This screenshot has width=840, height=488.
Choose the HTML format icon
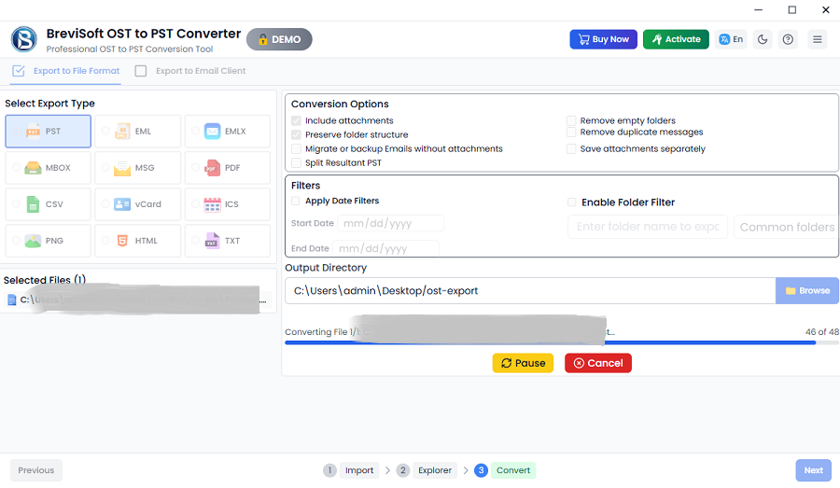point(122,241)
